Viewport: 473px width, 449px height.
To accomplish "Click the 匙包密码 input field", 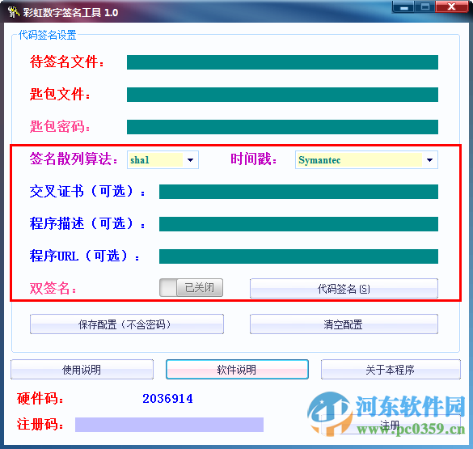I will [282, 127].
